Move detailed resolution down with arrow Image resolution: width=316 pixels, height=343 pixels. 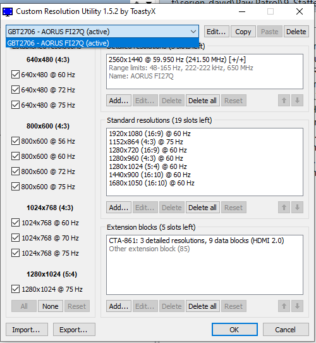[x=297, y=101]
